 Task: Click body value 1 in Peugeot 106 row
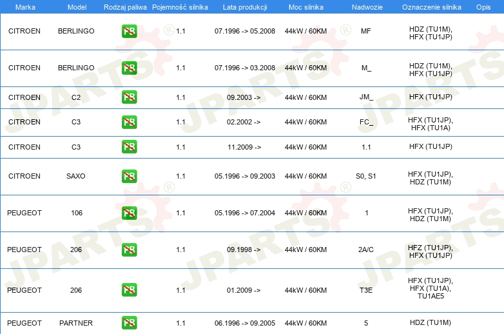click(367, 213)
